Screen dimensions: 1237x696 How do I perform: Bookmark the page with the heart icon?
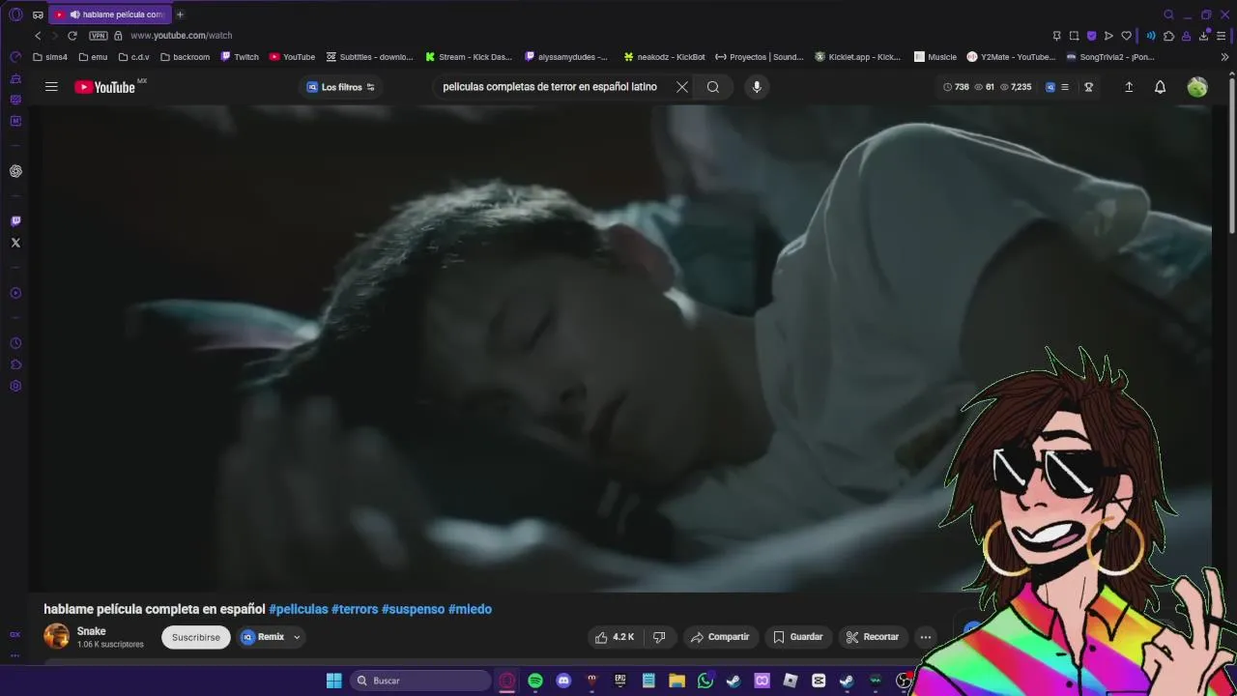(x=1126, y=36)
